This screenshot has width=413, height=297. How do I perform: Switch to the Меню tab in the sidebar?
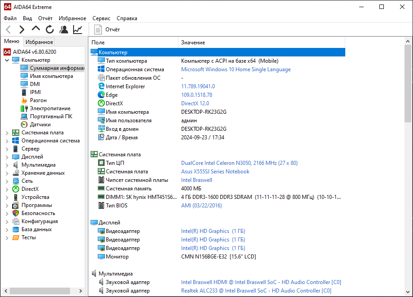tap(12, 41)
